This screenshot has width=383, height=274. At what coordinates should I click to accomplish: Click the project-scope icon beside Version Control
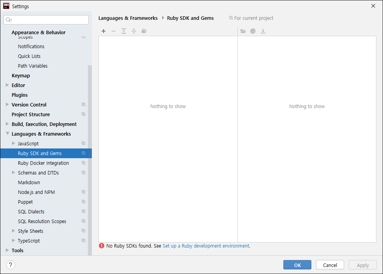(84, 105)
